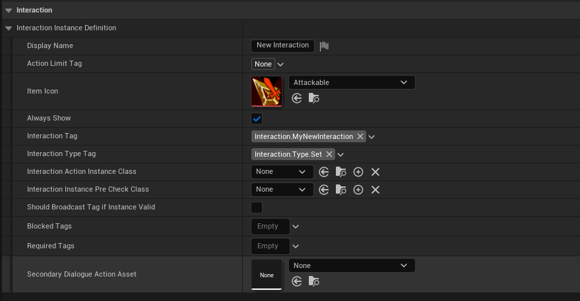The height and width of the screenshot is (301, 580).
Task: Use selected asset for Interaction Action Instance Class
Action: [324, 172]
